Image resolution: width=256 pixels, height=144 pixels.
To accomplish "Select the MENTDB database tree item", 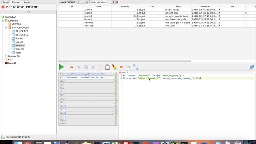I will [x=16, y=24].
